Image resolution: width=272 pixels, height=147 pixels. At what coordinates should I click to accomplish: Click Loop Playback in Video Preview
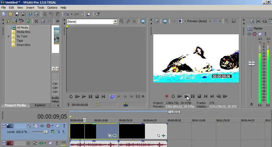[x=173, y=96]
